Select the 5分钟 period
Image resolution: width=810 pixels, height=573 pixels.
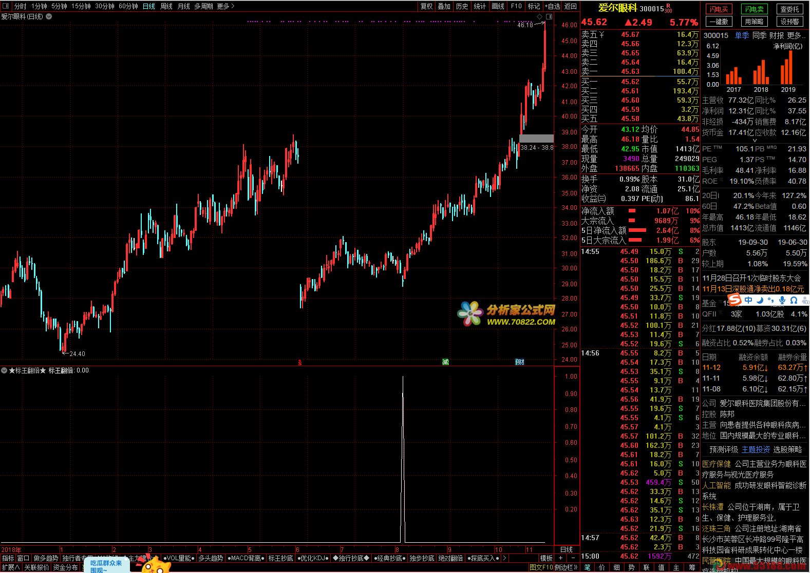coord(59,6)
